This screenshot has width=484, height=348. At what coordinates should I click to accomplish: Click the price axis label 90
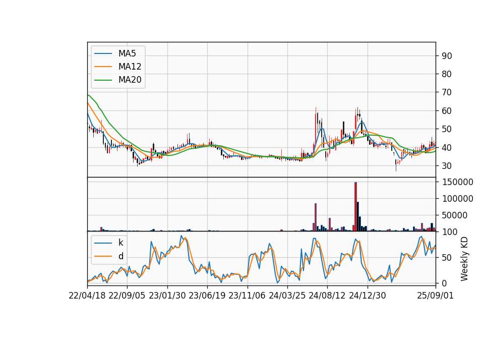(447, 56)
